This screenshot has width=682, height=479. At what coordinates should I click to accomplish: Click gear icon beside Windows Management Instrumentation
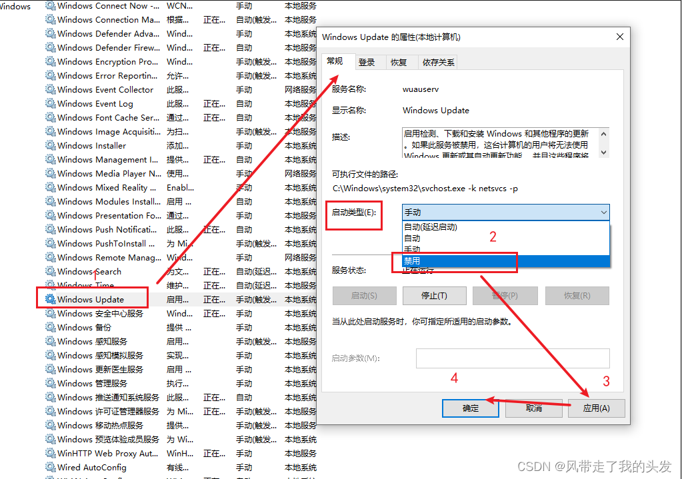[x=51, y=159]
